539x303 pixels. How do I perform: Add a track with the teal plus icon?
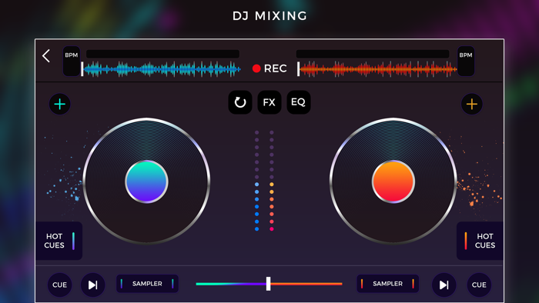(x=60, y=104)
